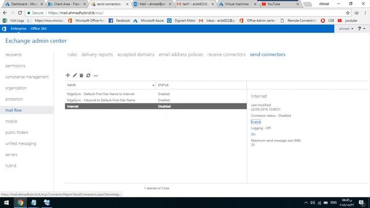Delete connector using trash can icon
The width and height of the screenshot is (370, 208).
[x=82, y=75]
